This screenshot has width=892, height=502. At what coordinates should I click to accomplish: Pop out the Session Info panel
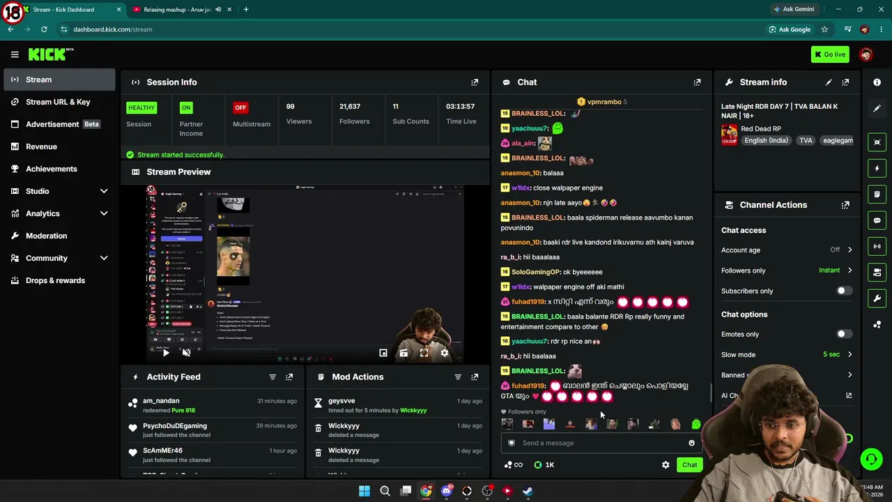pos(475,82)
